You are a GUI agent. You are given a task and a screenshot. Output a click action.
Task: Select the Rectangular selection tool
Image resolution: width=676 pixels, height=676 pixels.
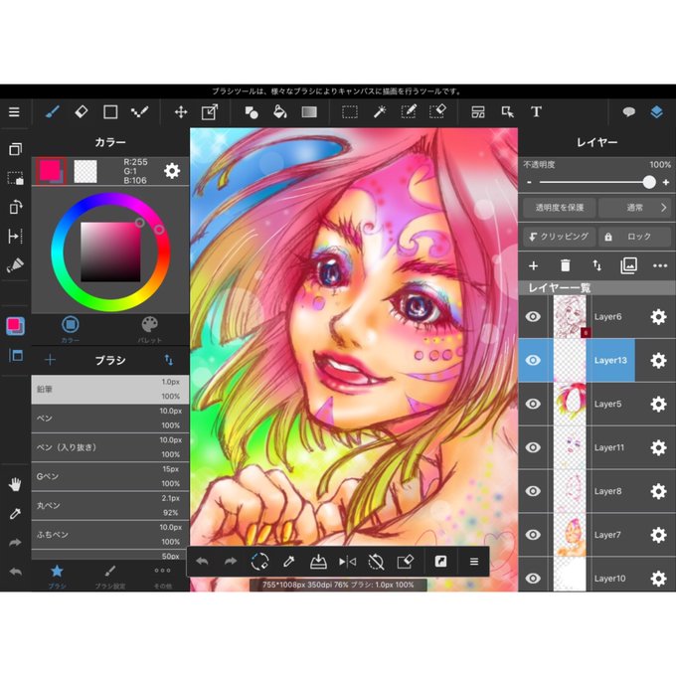[350, 112]
